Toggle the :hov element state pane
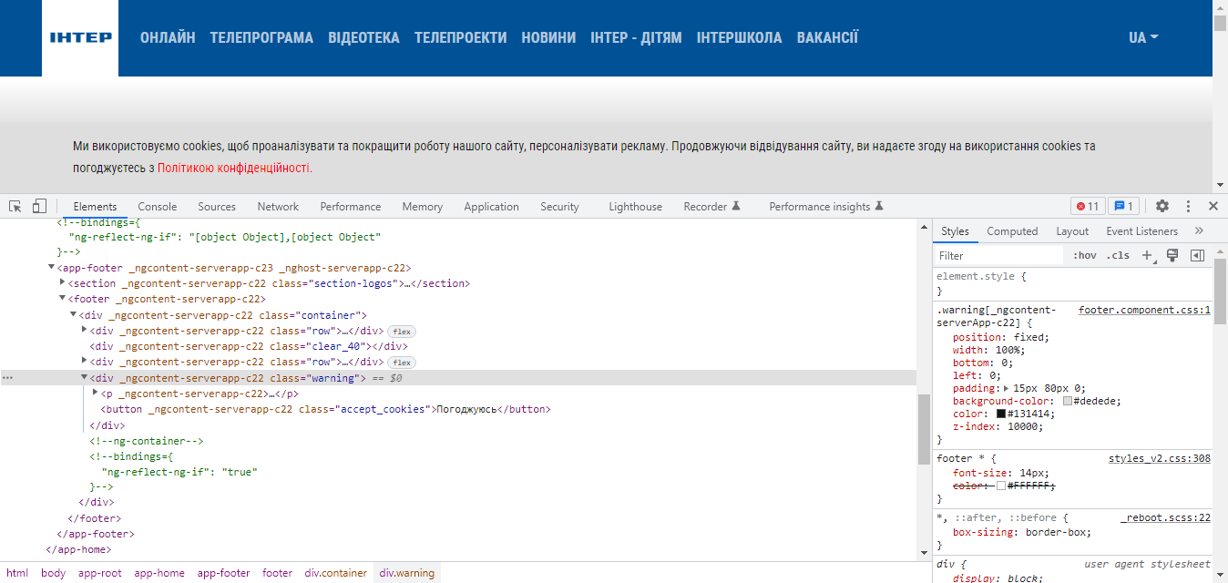The image size is (1228, 583). [x=1084, y=255]
